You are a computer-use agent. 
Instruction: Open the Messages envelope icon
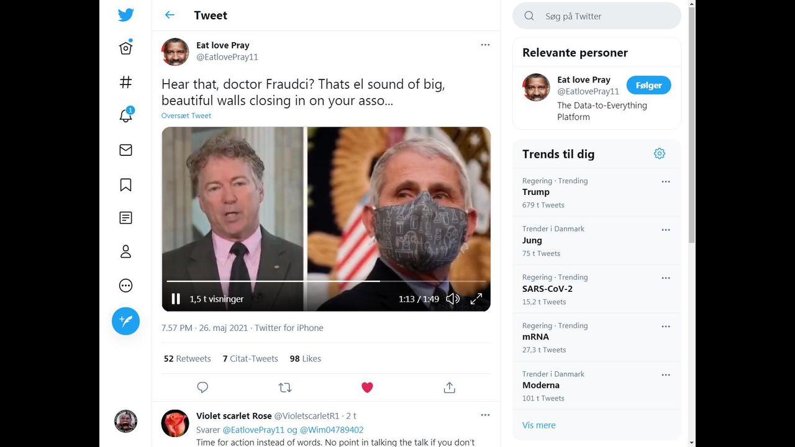125,150
